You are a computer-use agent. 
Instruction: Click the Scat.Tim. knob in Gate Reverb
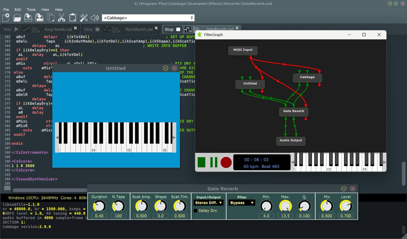180,206
